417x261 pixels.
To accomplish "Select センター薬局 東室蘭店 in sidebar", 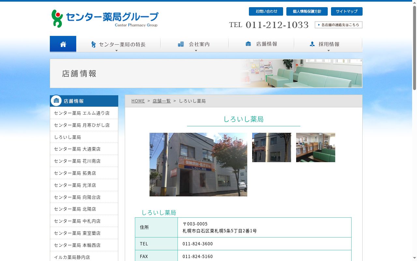I will click(x=84, y=233).
